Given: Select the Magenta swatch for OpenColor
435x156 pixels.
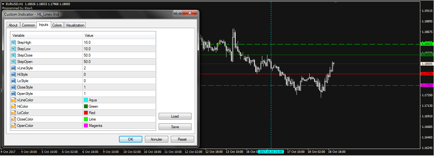Looking at the screenshot, I should coord(86,126).
